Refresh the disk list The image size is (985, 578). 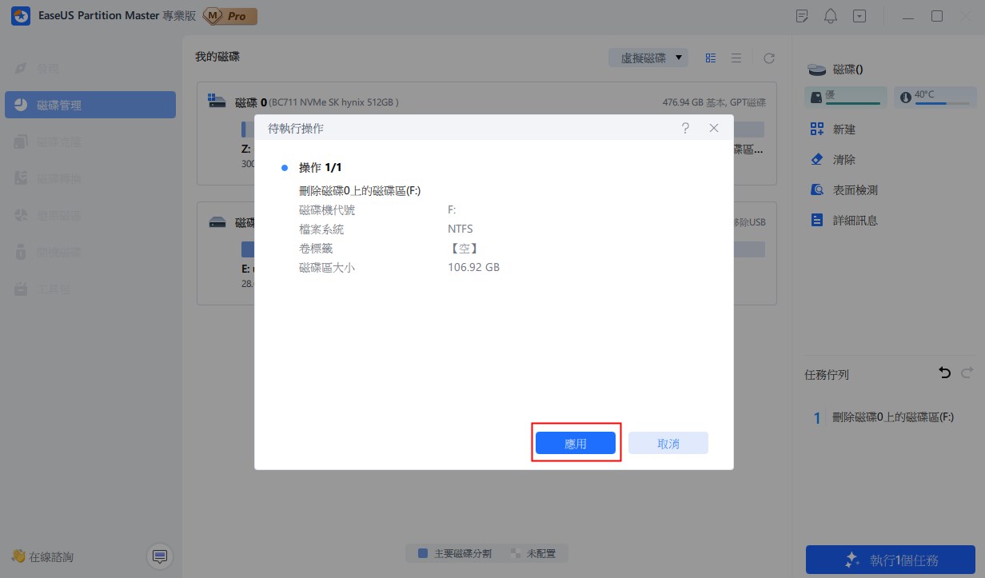coord(769,58)
